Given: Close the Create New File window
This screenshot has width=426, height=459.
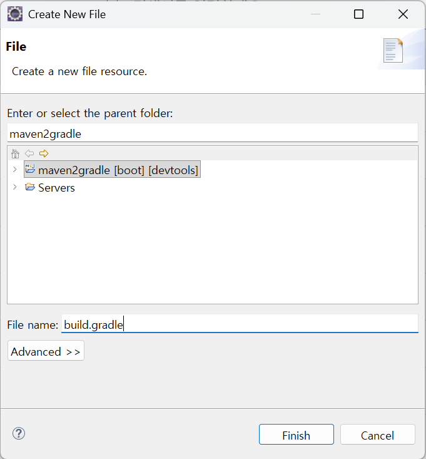Looking at the screenshot, I should tap(403, 14).
